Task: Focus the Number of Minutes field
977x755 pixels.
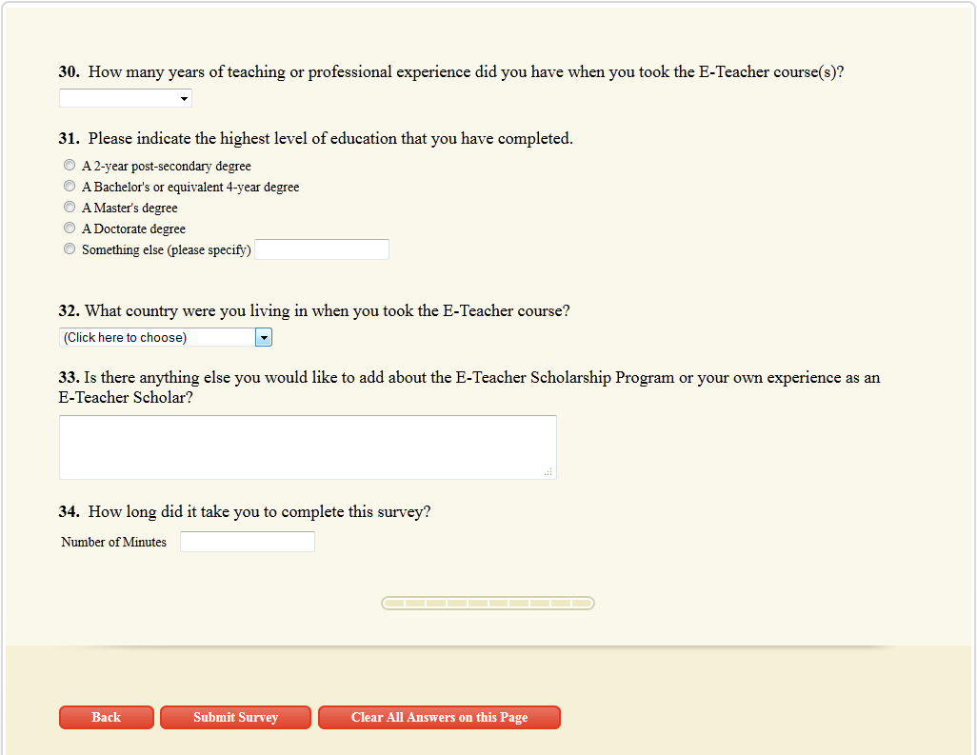Action: (248, 542)
